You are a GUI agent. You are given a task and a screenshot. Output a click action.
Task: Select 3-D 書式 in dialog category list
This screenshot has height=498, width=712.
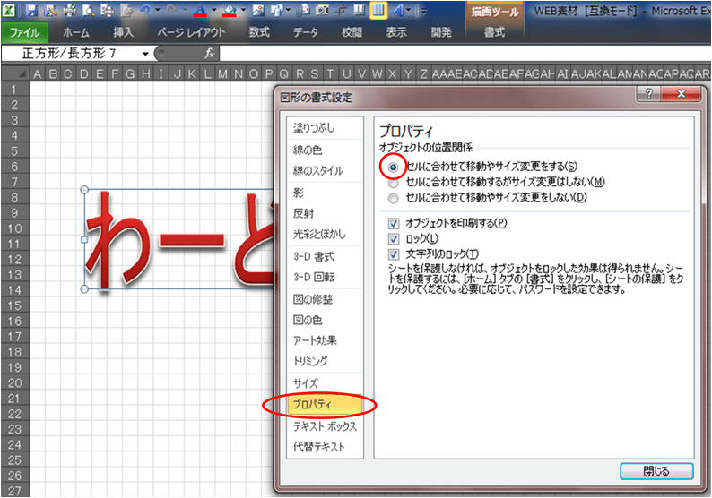pyautogui.click(x=326, y=257)
